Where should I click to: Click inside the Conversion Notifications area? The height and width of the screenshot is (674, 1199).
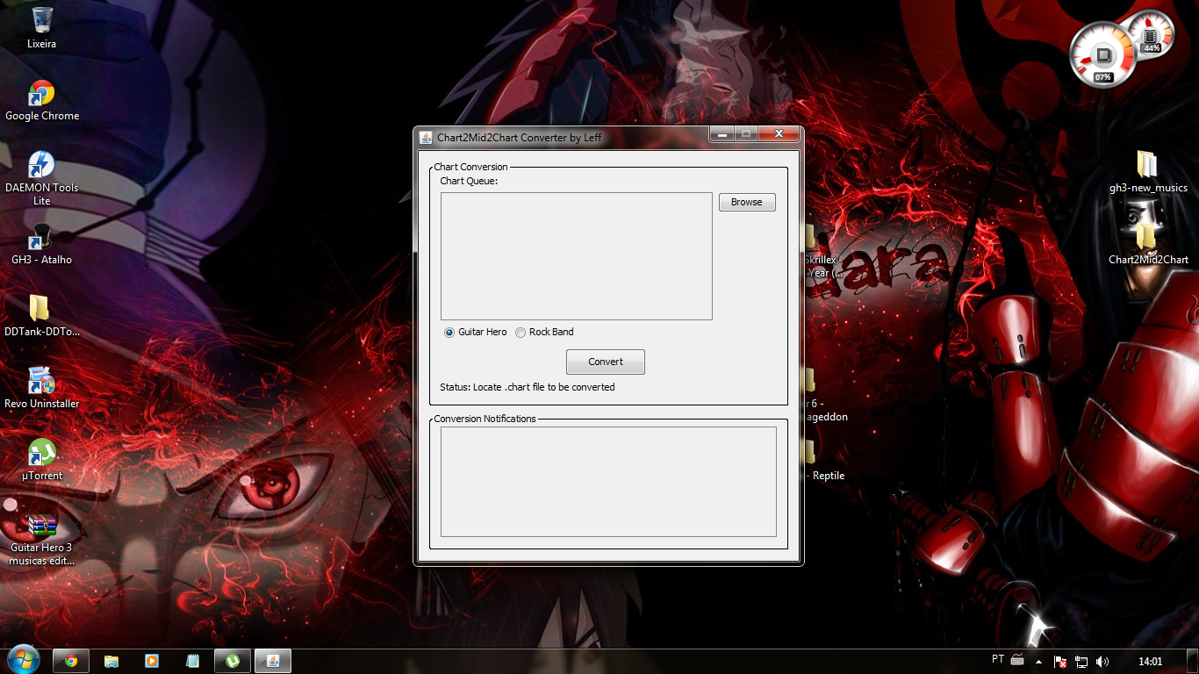tap(608, 481)
